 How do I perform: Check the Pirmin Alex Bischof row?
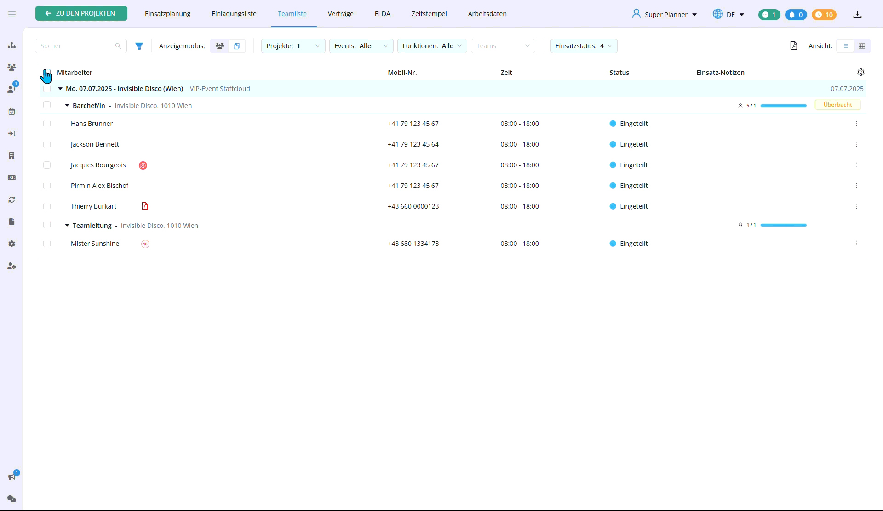[x=47, y=186]
